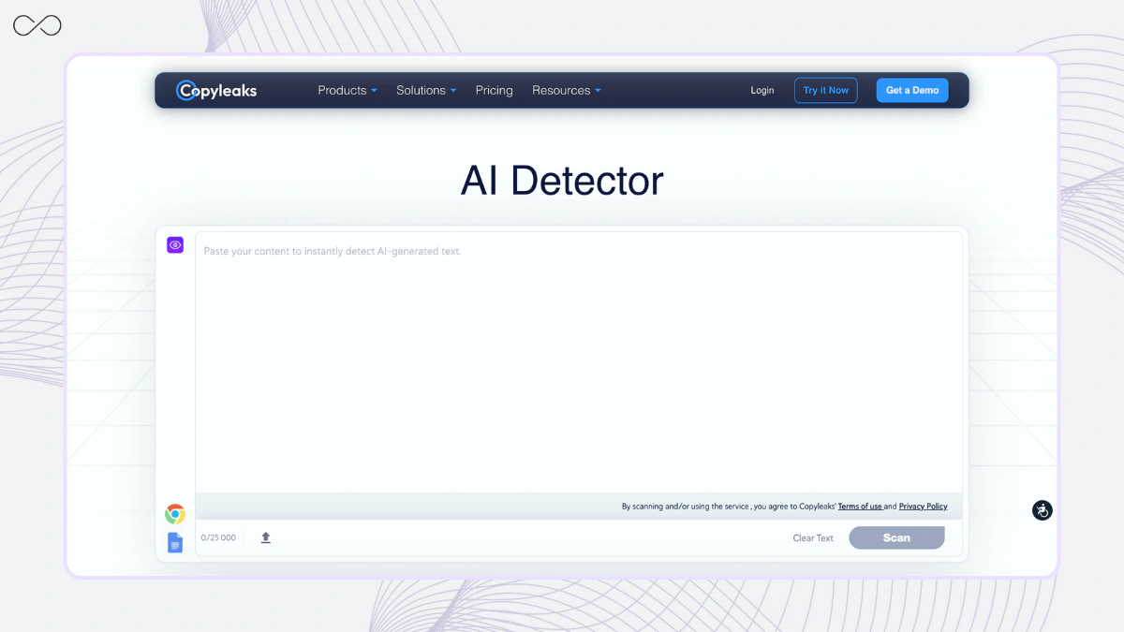Click the upload file arrow icon
The image size is (1124, 632).
(265, 537)
